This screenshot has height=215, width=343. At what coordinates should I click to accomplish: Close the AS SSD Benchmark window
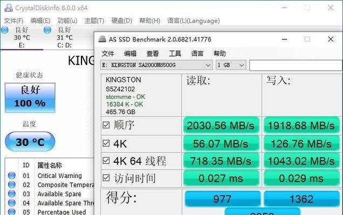pyautogui.click(x=331, y=39)
